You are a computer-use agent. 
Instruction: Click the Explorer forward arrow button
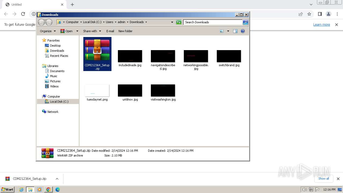pyautogui.click(x=49, y=22)
